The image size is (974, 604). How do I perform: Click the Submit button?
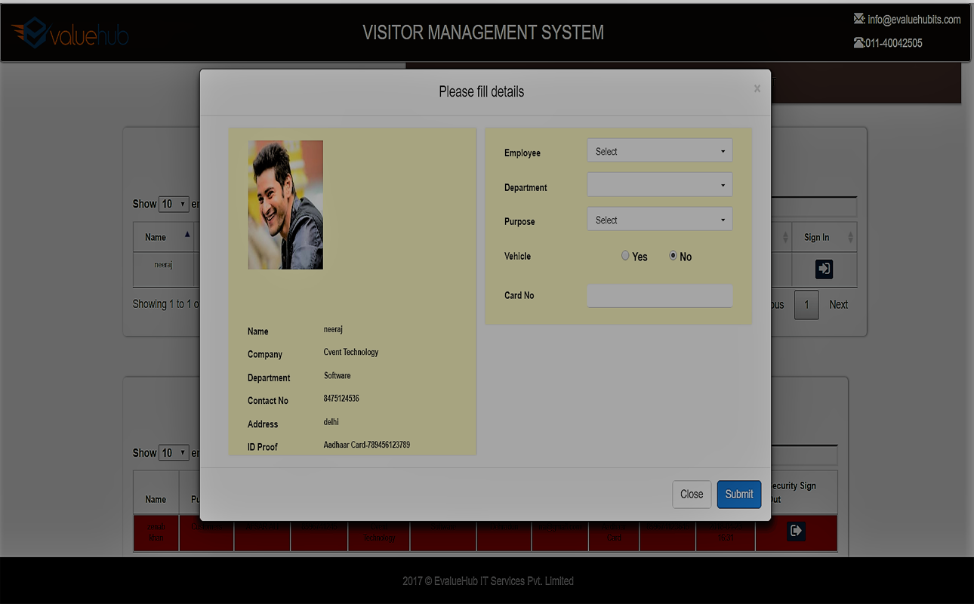tap(738, 495)
